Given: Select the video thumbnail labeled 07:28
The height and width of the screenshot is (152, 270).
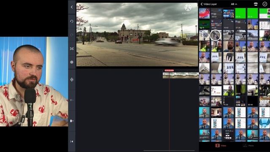Looking at the screenshot, I should [240, 24].
